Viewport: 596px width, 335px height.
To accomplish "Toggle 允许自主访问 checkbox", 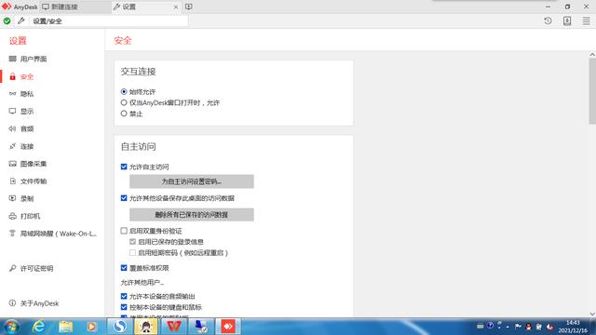I will (x=124, y=167).
